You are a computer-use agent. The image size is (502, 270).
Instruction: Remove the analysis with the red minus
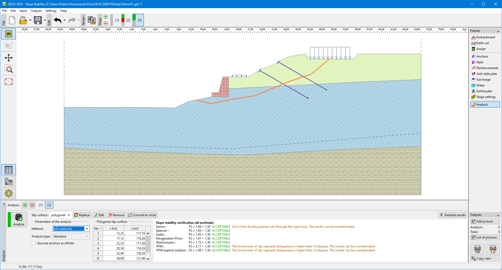click(32, 205)
